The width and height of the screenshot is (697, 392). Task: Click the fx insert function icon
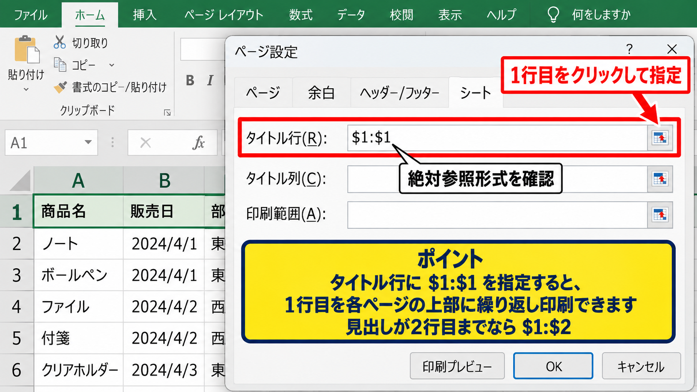tap(198, 143)
